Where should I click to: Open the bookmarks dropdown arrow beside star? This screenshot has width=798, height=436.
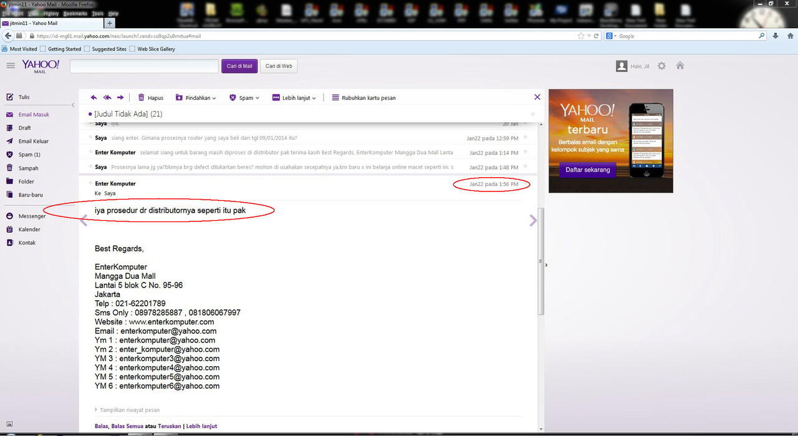coord(589,36)
